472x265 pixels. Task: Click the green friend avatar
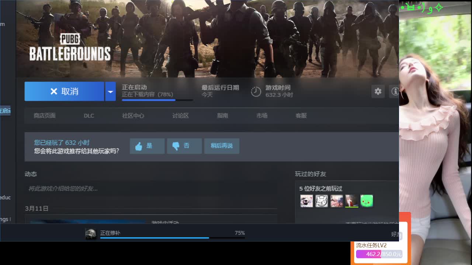click(x=367, y=201)
